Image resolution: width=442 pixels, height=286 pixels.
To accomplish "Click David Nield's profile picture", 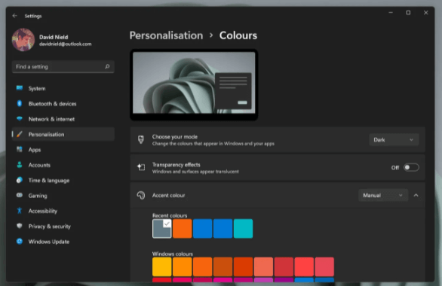I will [x=23, y=40].
